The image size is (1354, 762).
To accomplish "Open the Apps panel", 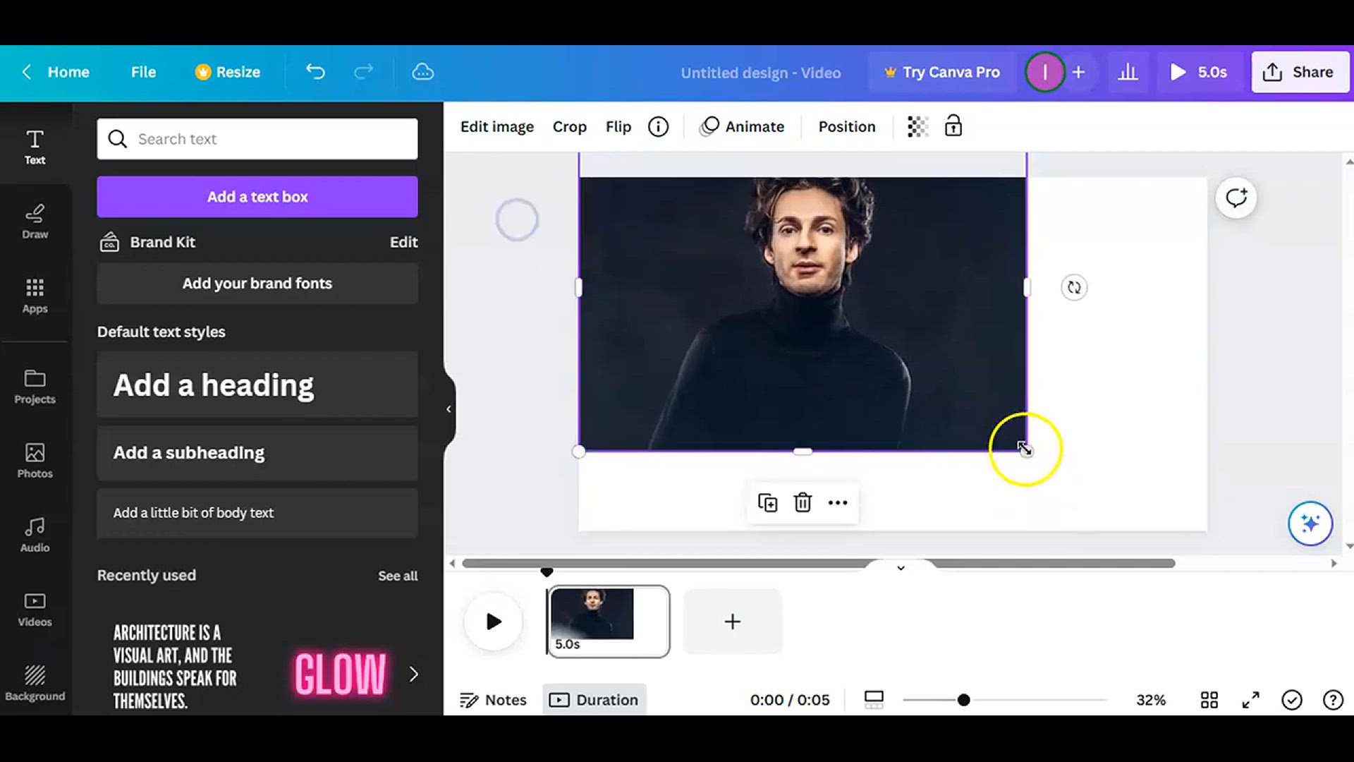I will (35, 296).
